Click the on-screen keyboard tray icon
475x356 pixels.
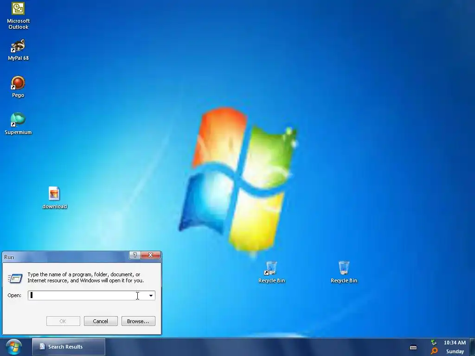(413, 347)
